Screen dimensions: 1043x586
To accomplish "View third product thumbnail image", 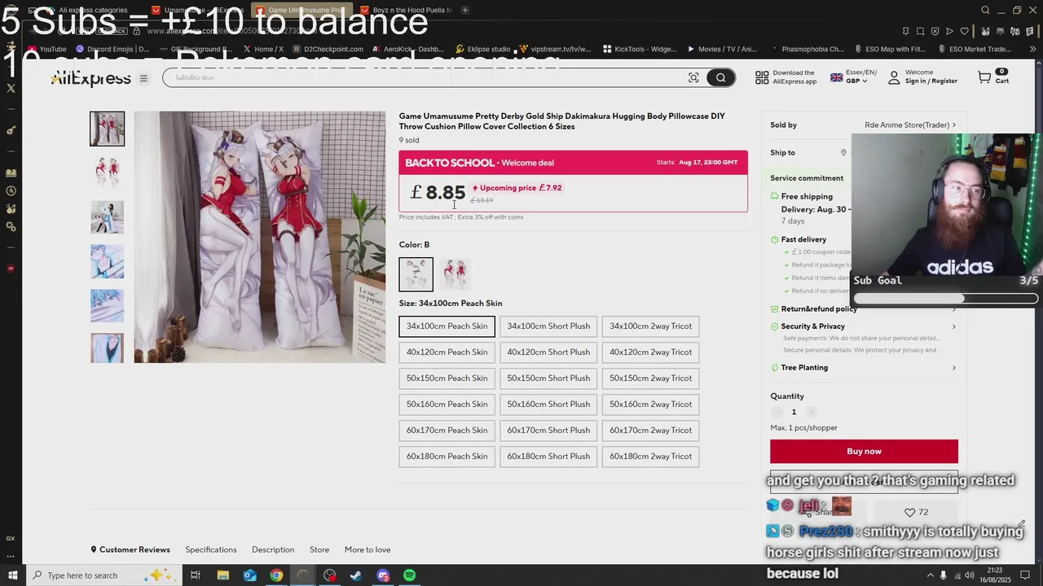I will point(107,217).
